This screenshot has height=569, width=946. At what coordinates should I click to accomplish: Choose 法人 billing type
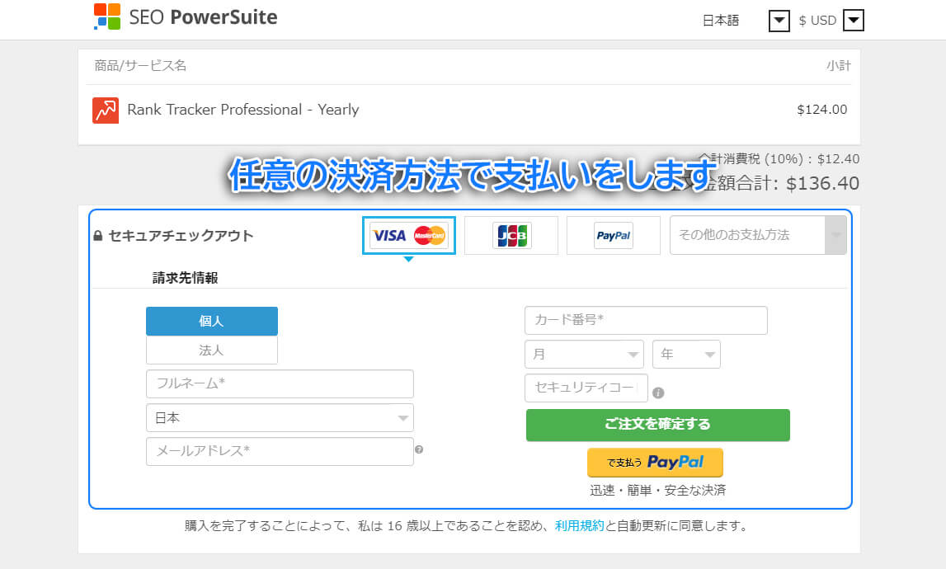click(212, 350)
